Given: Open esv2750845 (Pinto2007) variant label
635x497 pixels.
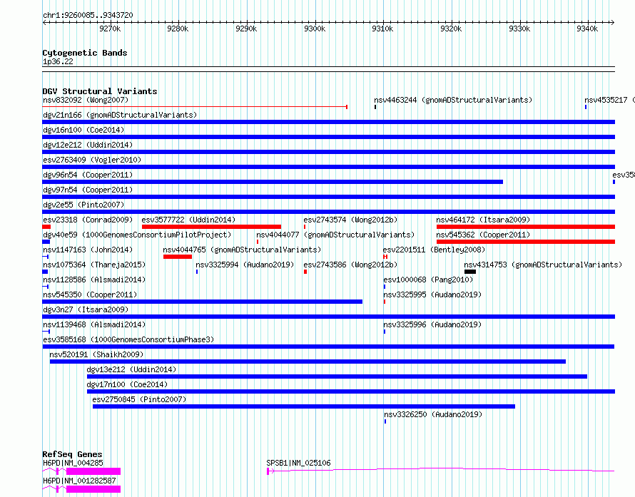Looking at the screenshot, I should (x=139, y=399).
